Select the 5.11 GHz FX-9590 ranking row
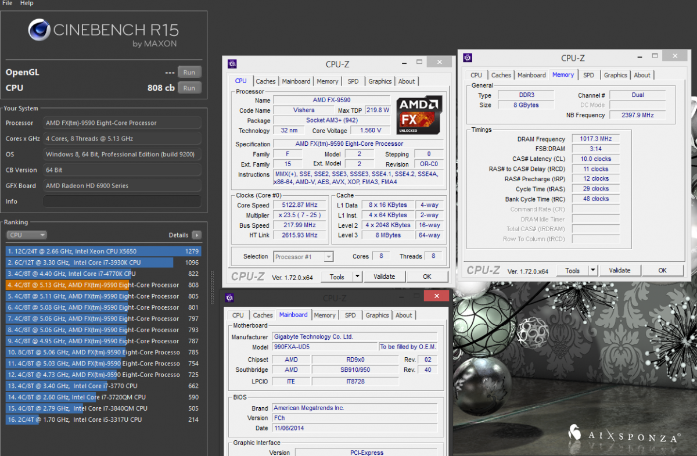Viewport: 697px width, 456px height. [x=104, y=296]
